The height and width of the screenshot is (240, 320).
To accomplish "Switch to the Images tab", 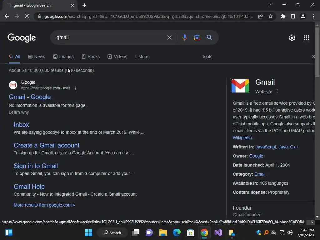I will click(63, 57).
